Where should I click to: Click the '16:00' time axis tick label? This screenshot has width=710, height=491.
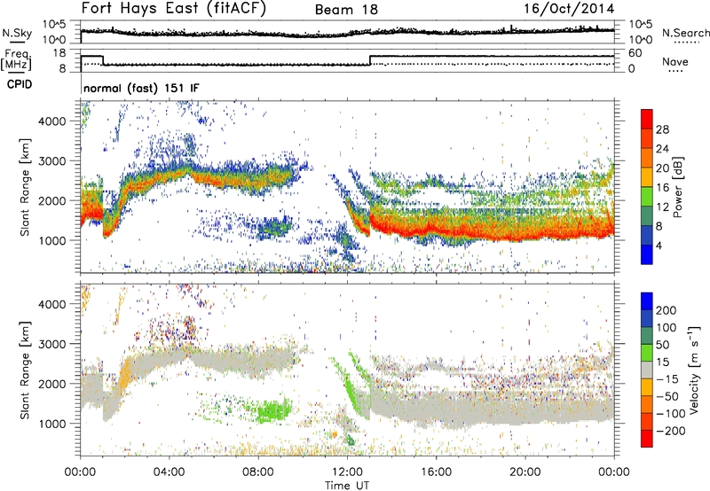(x=436, y=472)
